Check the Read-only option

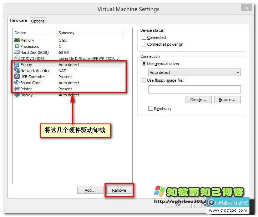coord(151,108)
